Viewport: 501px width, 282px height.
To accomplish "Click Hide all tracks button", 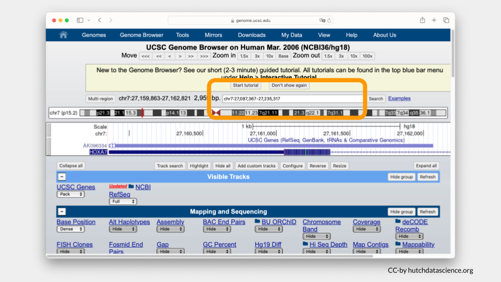I will (223, 166).
